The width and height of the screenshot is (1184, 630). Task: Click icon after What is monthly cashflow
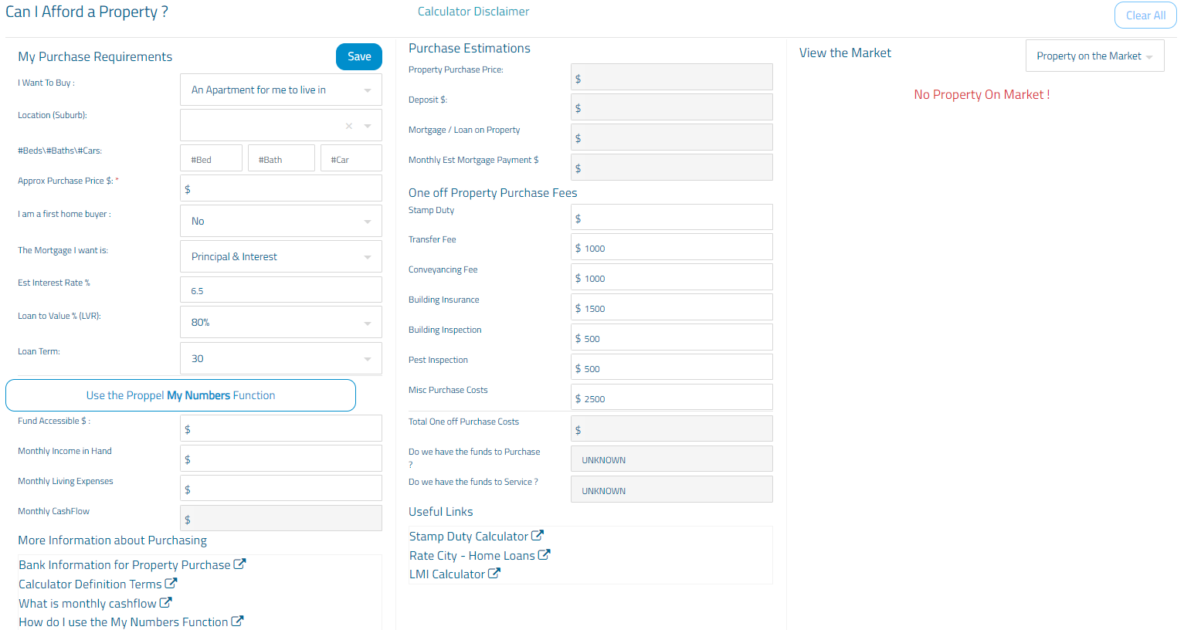pos(165,603)
